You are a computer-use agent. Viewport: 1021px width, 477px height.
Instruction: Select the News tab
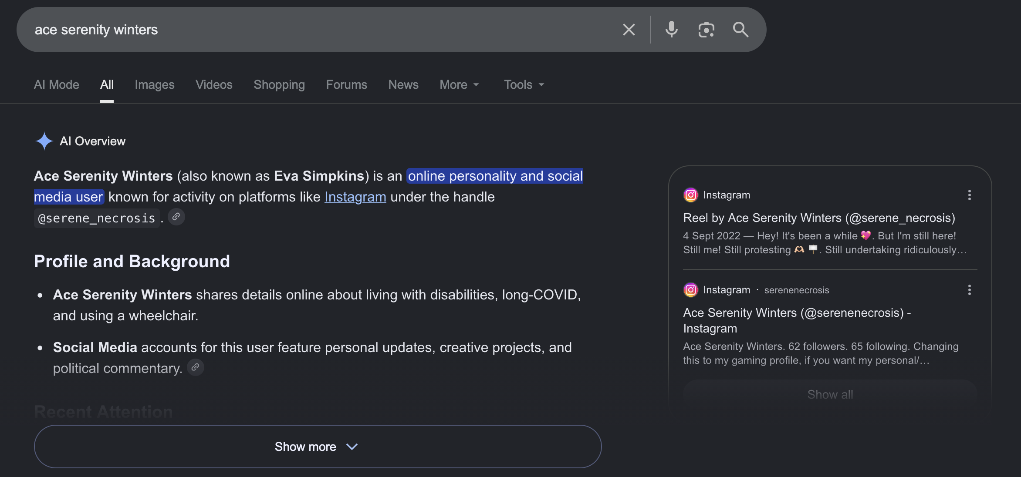tap(403, 84)
